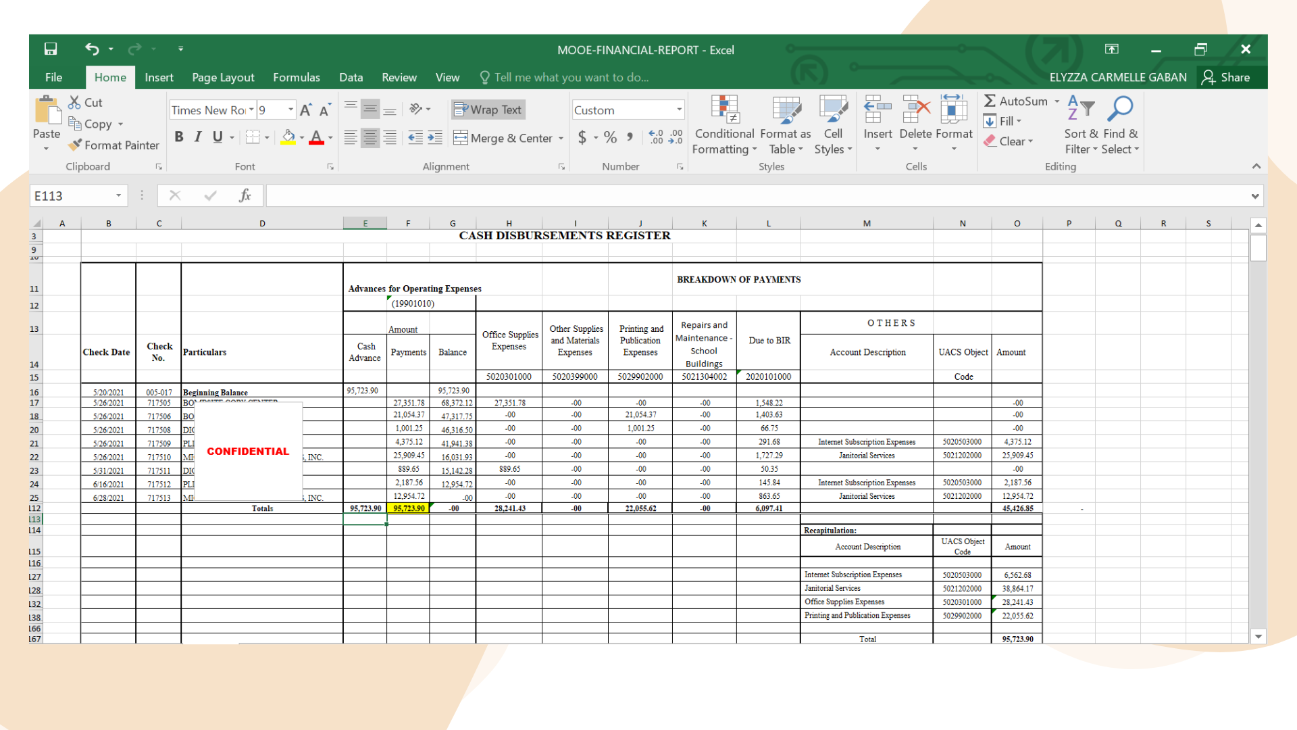
Task: Open Conditional Formatting
Action: 724,125
